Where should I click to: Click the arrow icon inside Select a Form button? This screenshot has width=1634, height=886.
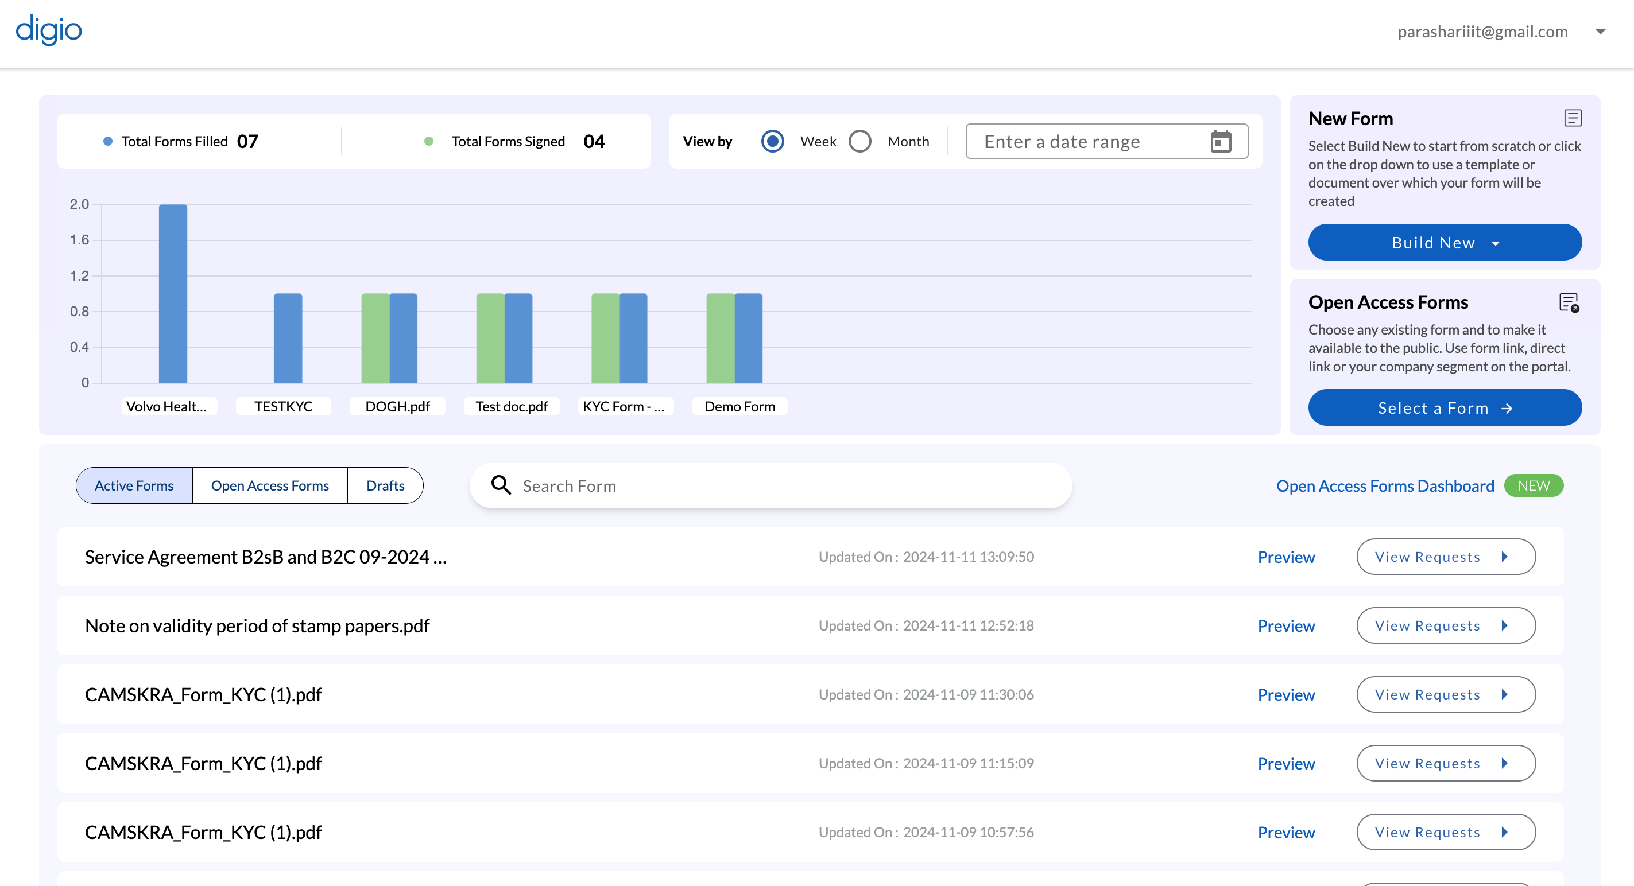click(1508, 408)
